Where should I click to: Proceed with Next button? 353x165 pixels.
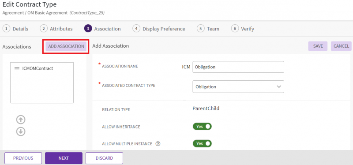tap(64, 158)
